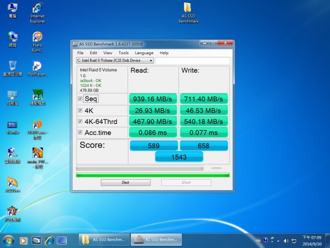Click the empty text field beside drive dropdown

192,61
